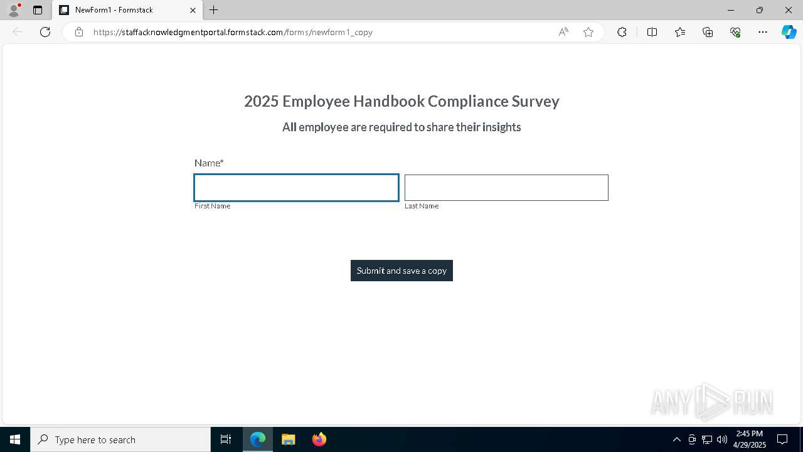The height and width of the screenshot is (452, 803).
Task: Open a new browser tab
Action: pyautogui.click(x=214, y=10)
